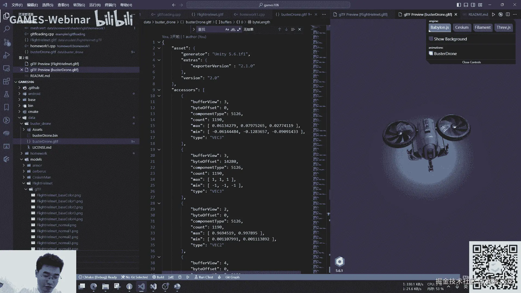Screen dimensions: 521x293
Task: Switch to the FlightHelmet.gltf editor tab
Action: 210,14
